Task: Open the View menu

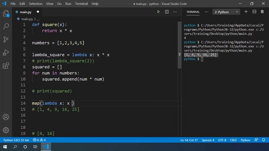Action: 50,4
